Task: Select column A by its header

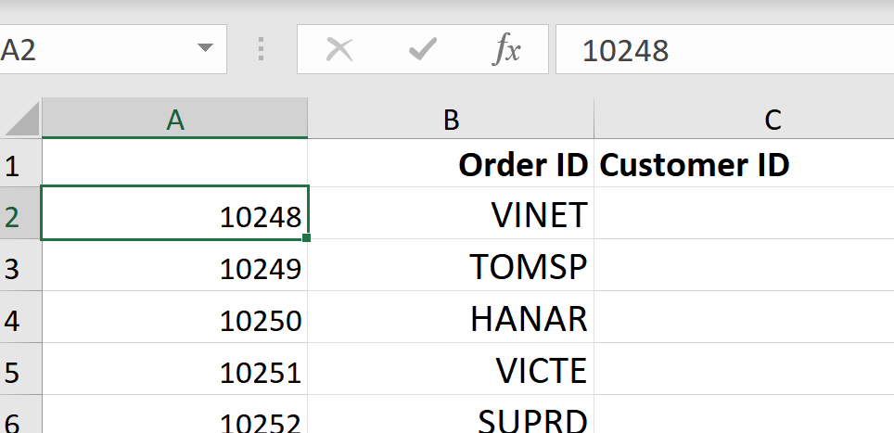Action: pyautogui.click(x=174, y=119)
